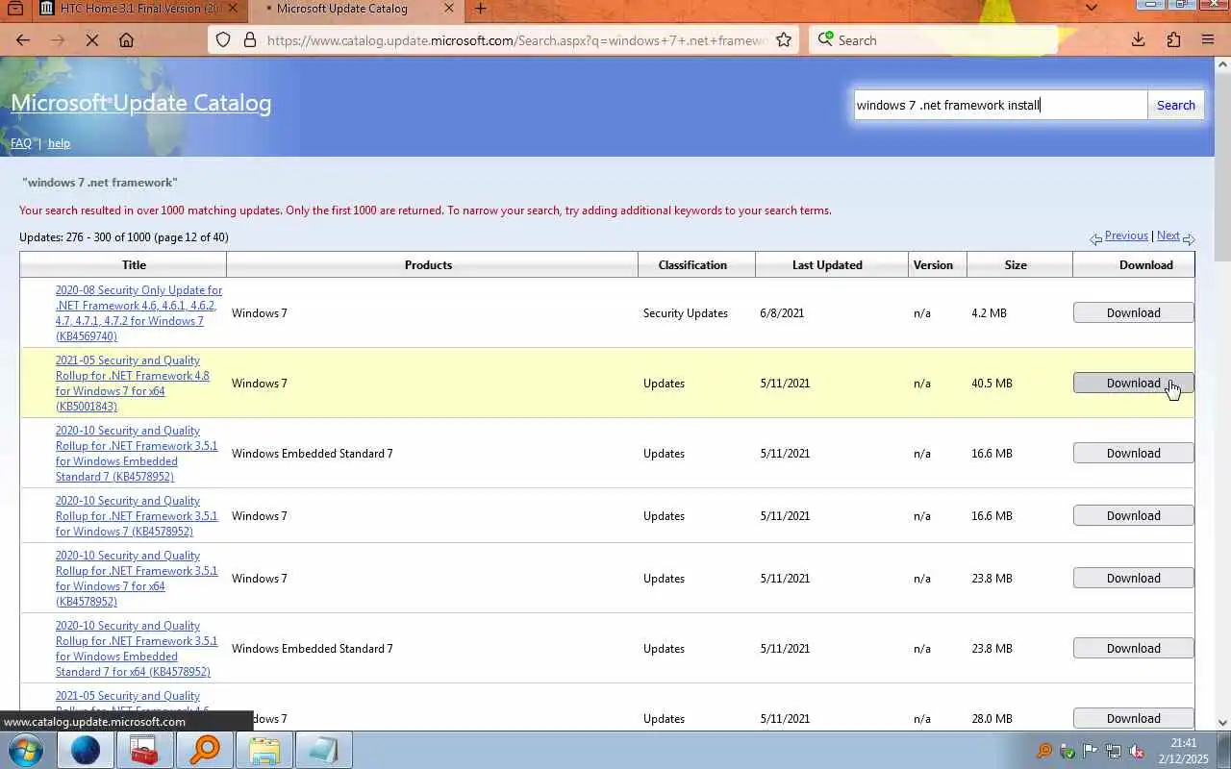Sort results by Version column header
The height and width of the screenshot is (769, 1231).
click(933, 264)
